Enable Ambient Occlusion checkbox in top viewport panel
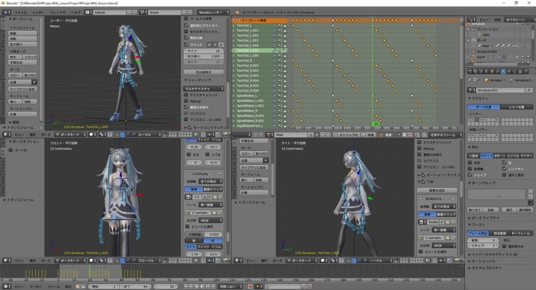536x290 pixels. click(x=186, y=120)
